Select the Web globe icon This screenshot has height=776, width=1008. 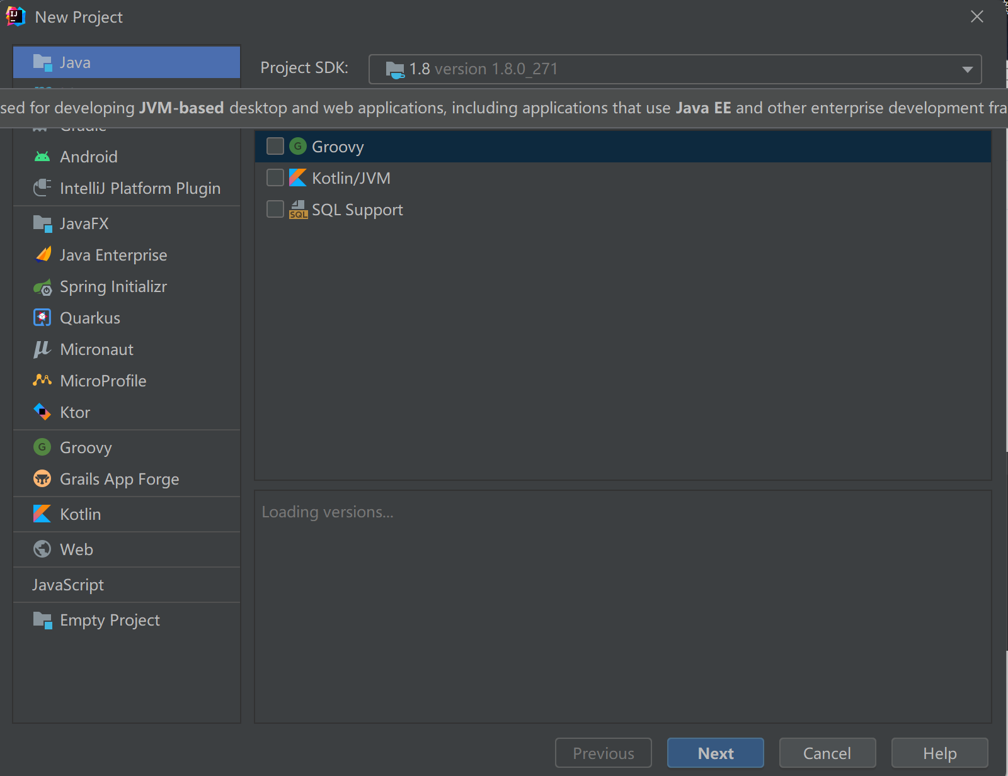point(42,549)
